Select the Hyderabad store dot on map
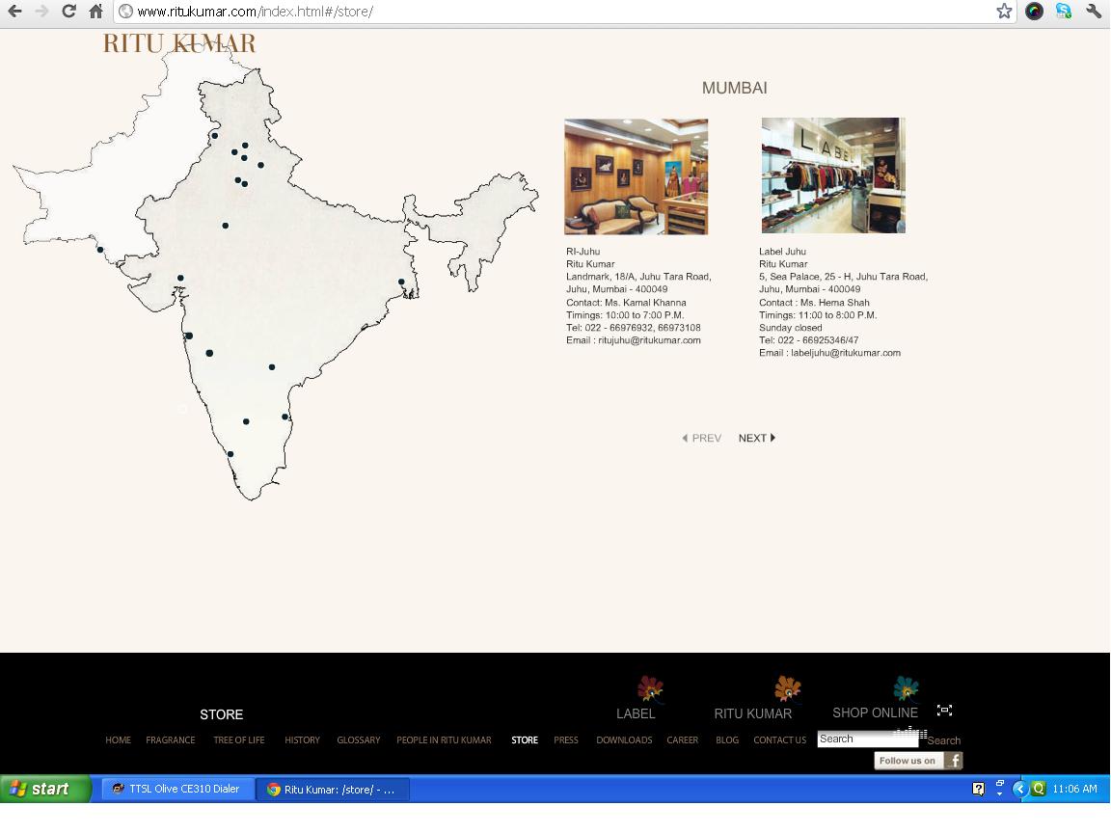Image resolution: width=1111 pixels, height=833 pixels. (272, 367)
